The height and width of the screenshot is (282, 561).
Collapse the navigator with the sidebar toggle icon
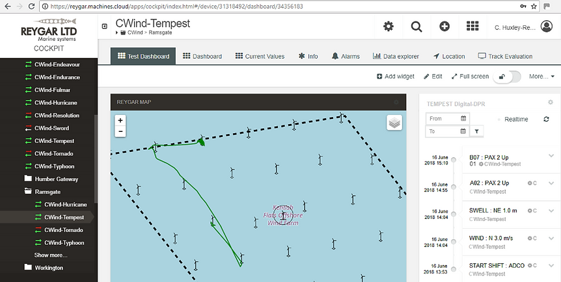pyautogui.click(x=105, y=26)
